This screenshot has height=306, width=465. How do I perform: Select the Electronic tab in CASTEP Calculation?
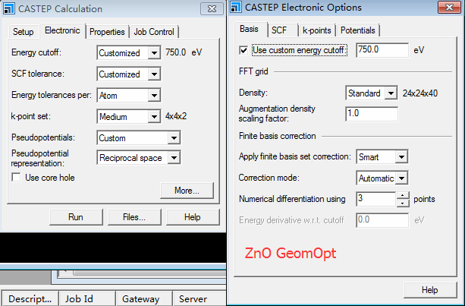coord(62,30)
